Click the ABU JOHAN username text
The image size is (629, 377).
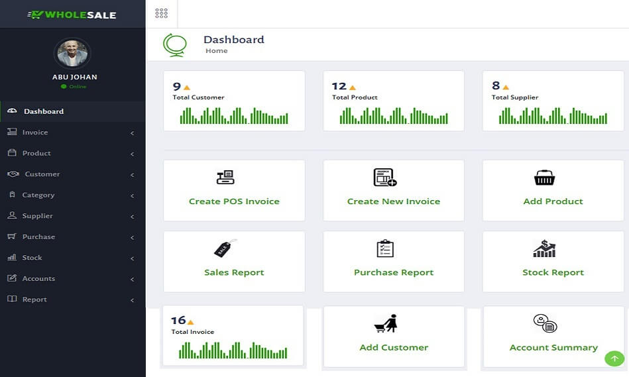click(x=75, y=77)
